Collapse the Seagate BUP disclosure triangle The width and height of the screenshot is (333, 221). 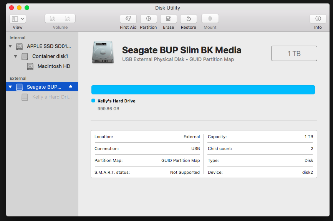tap(10, 87)
